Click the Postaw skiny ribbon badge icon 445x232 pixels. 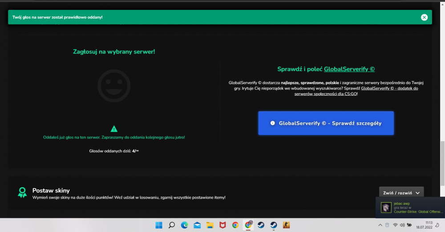coord(22,192)
